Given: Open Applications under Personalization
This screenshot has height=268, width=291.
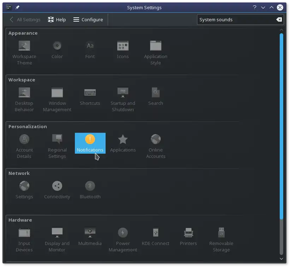Looking at the screenshot, I should tap(123, 143).
